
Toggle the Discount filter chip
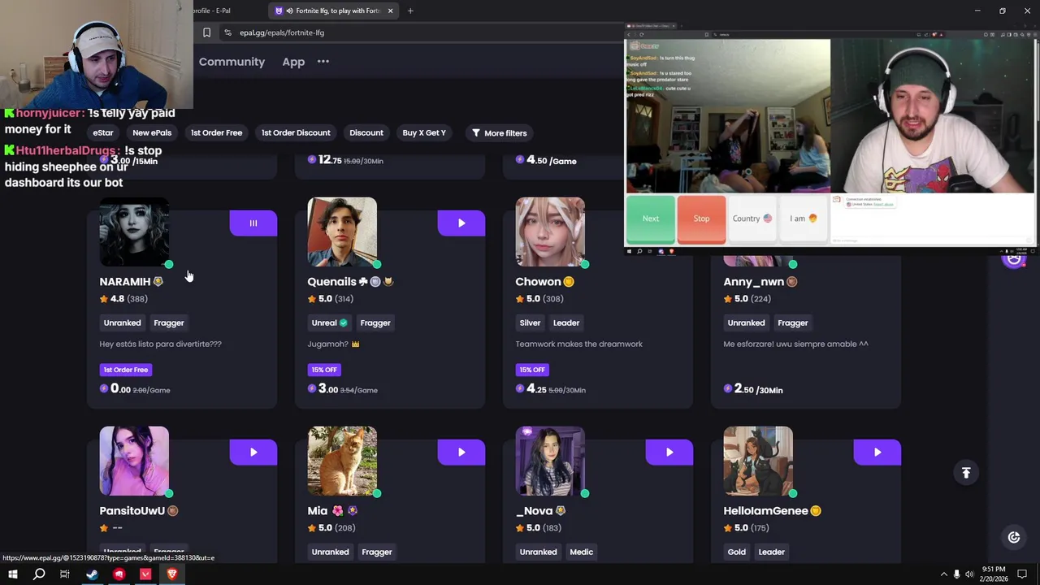pyautogui.click(x=366, y=133)
